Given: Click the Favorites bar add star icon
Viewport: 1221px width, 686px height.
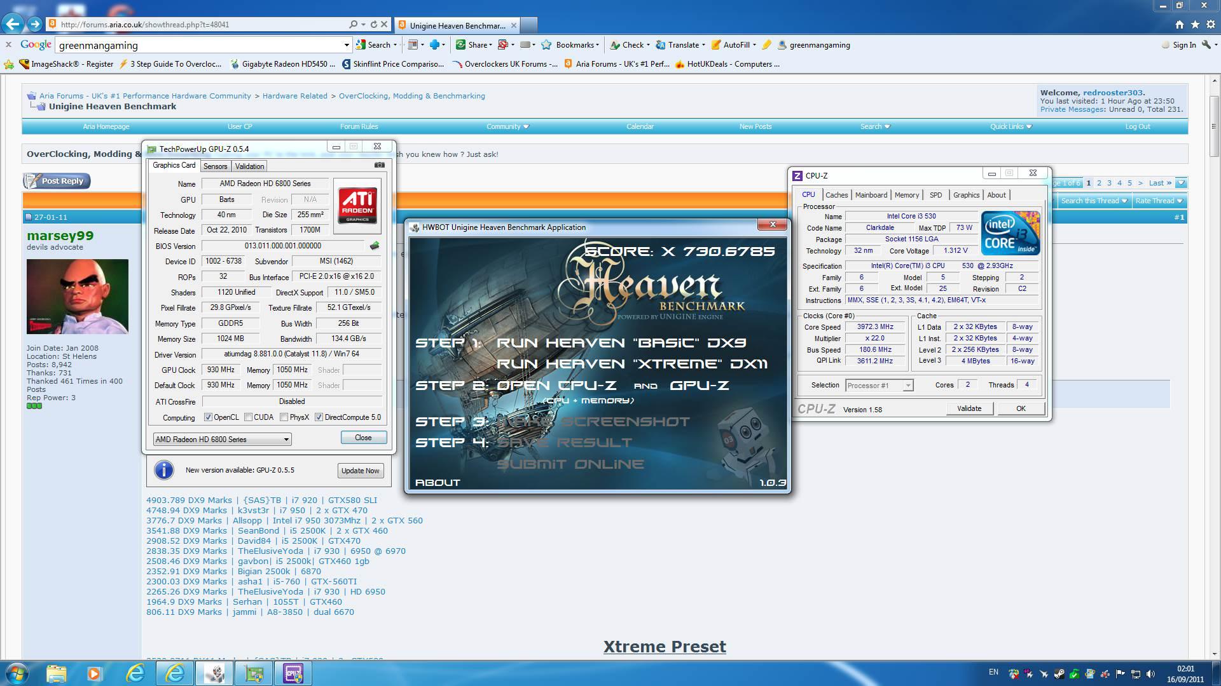Looking at the screenshot, I should [9, 64].
